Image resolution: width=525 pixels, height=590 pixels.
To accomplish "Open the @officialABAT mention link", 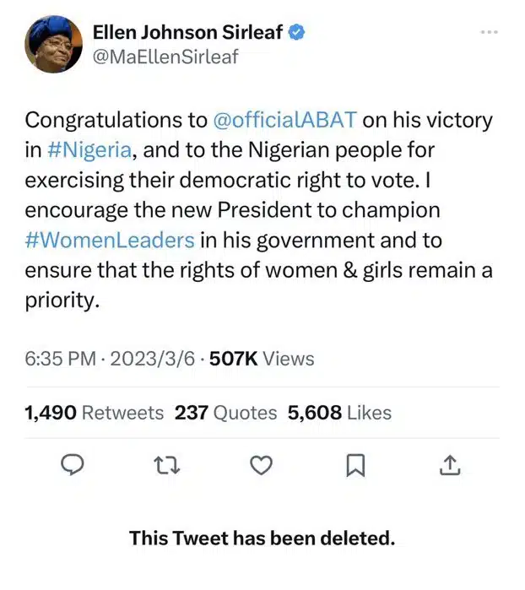I will tap(287, 119).
